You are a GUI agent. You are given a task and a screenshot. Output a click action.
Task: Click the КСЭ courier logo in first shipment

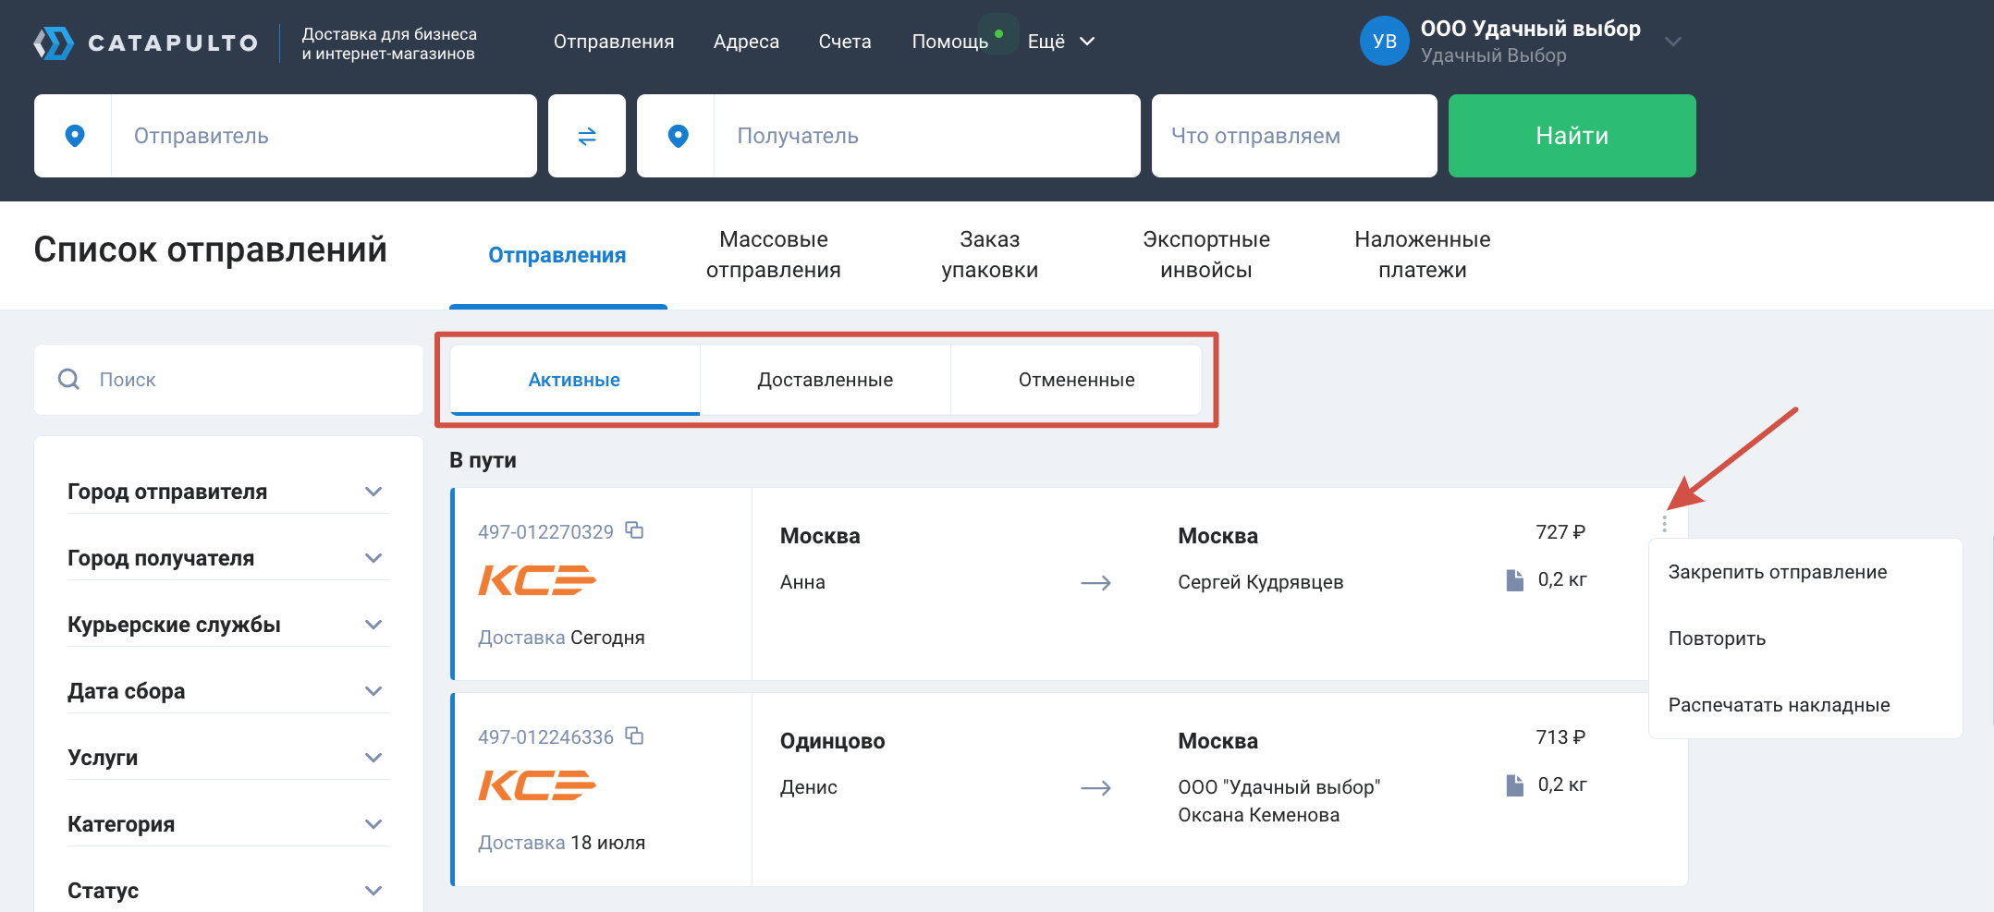pos(537,580)
